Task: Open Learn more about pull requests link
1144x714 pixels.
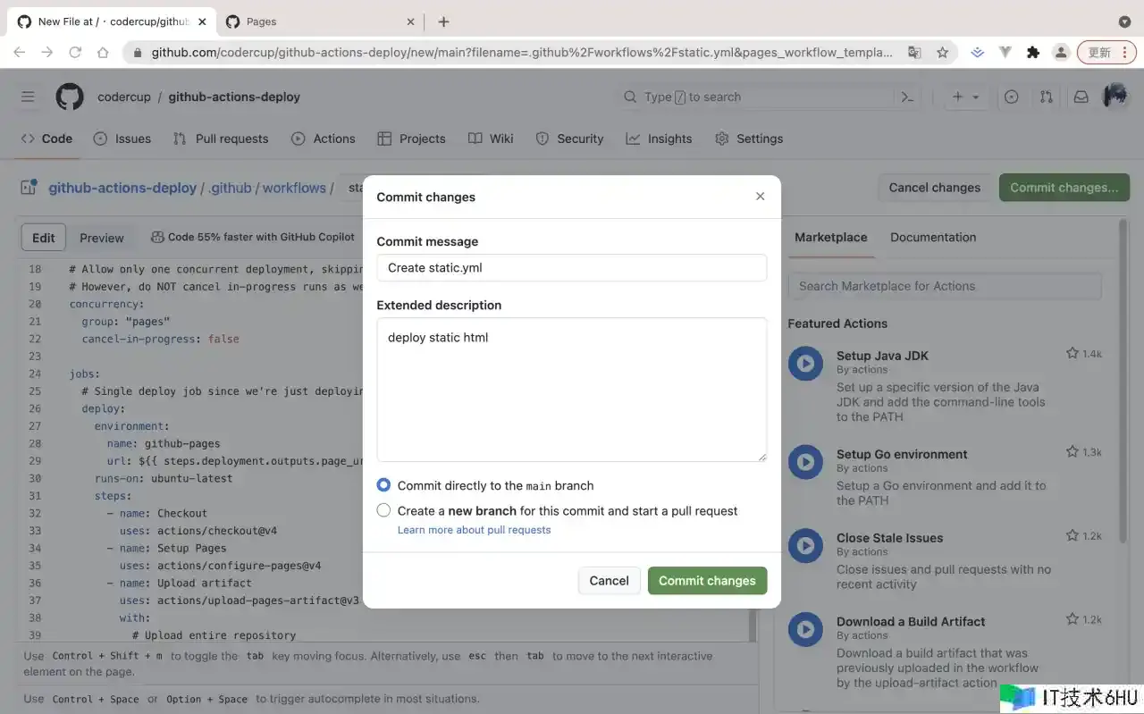Action: pyautogui.click(x=474, y=530)
